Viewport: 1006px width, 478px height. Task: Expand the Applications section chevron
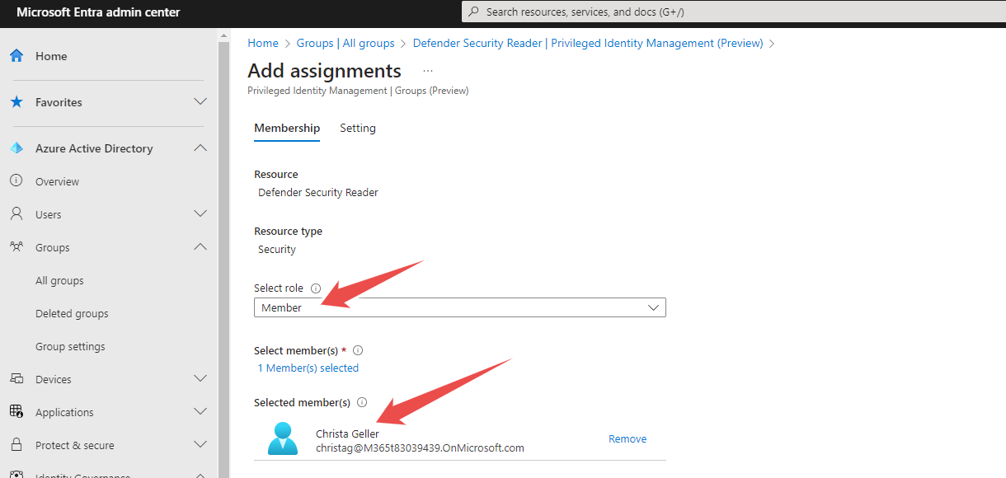tap(200, 411)
